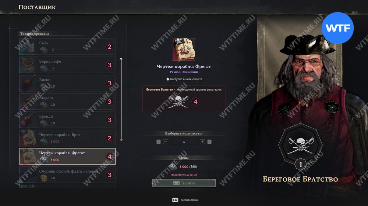
Task: Set minimum quantity with Z button
Action: pos(158,142)
